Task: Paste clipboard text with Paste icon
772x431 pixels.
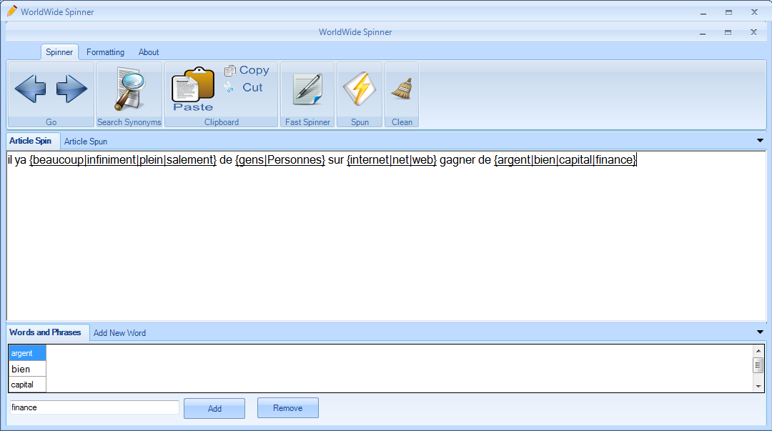Action: [x=193, y=89]
